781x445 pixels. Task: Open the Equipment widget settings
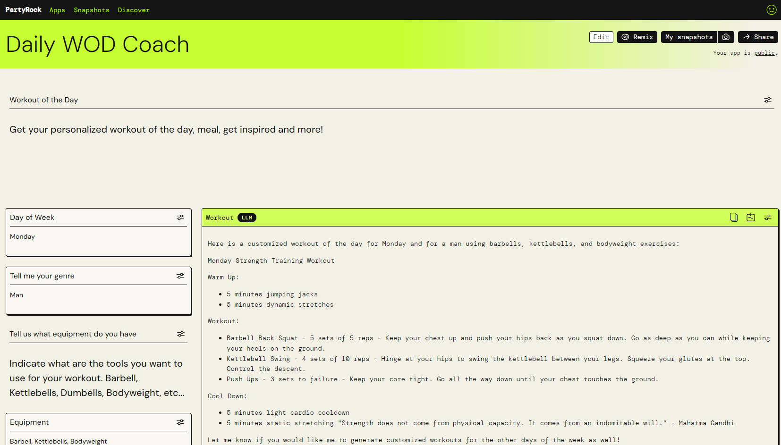click(x=180, y=422)
